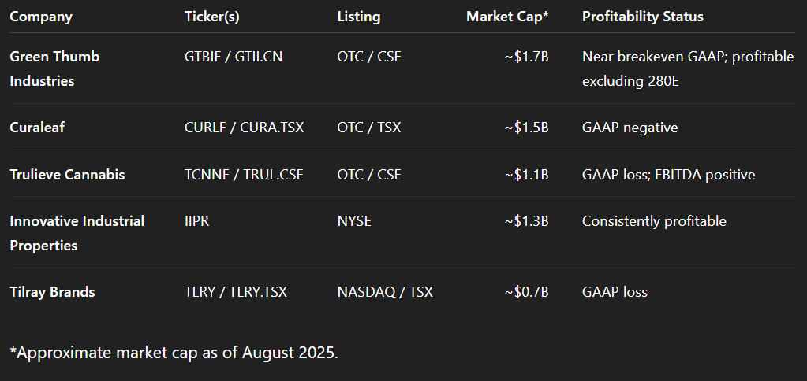Click the GTBIF / GTII.CN ticker cell
Viewport: 807px width, 381px height.
(234, 57)
